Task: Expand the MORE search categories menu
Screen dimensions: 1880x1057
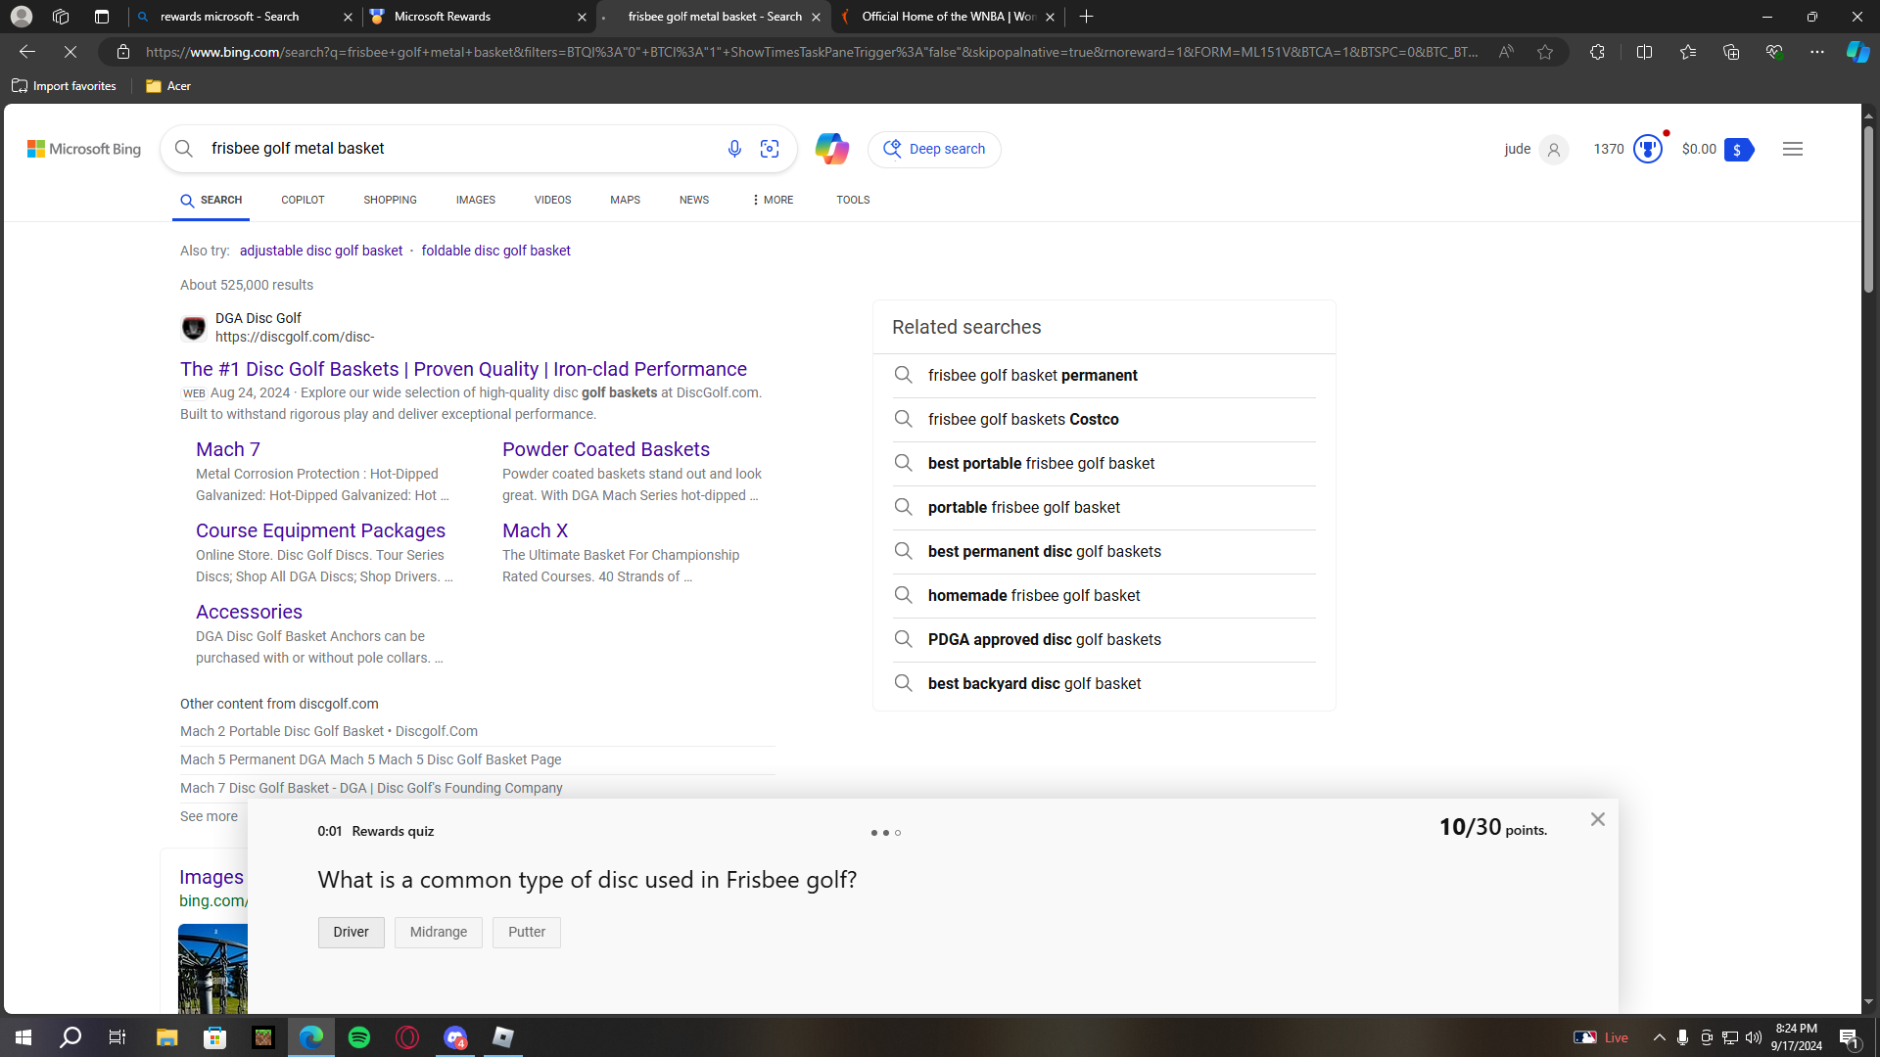Action: [x=773, y=200]
